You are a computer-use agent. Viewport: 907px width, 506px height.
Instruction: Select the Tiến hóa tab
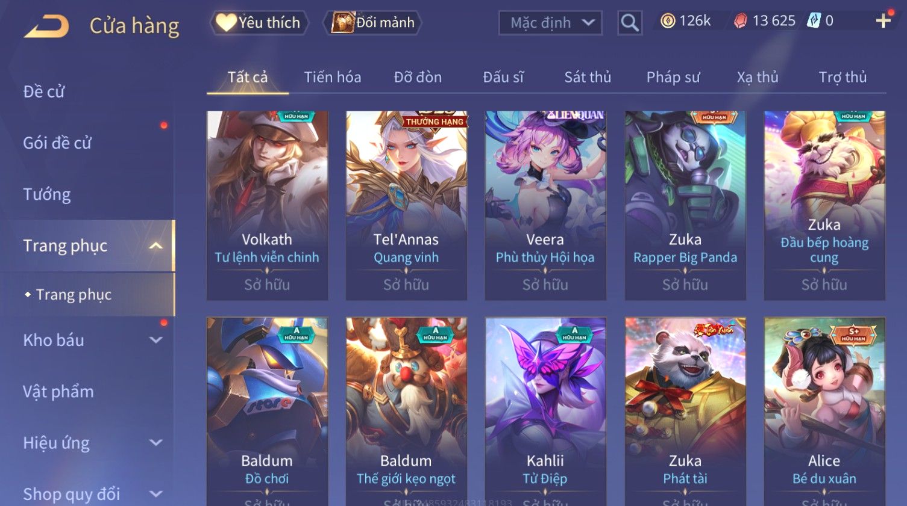pos(333,77)
